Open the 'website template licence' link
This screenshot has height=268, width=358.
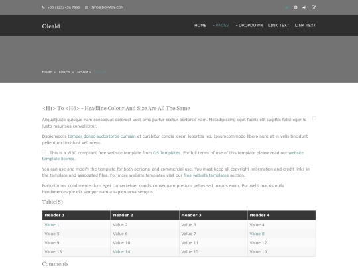tap(296, 153)
